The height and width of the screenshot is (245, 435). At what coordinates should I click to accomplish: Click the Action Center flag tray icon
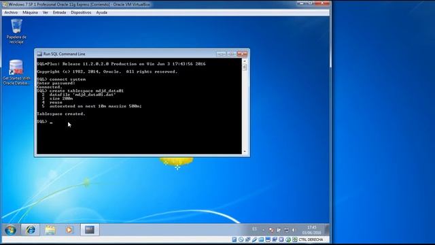point(279,230)
